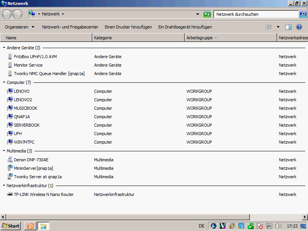The height and width of the screenshot is (231, 308).
Task: Click the 17:23 clock
Action: [292, 226]
